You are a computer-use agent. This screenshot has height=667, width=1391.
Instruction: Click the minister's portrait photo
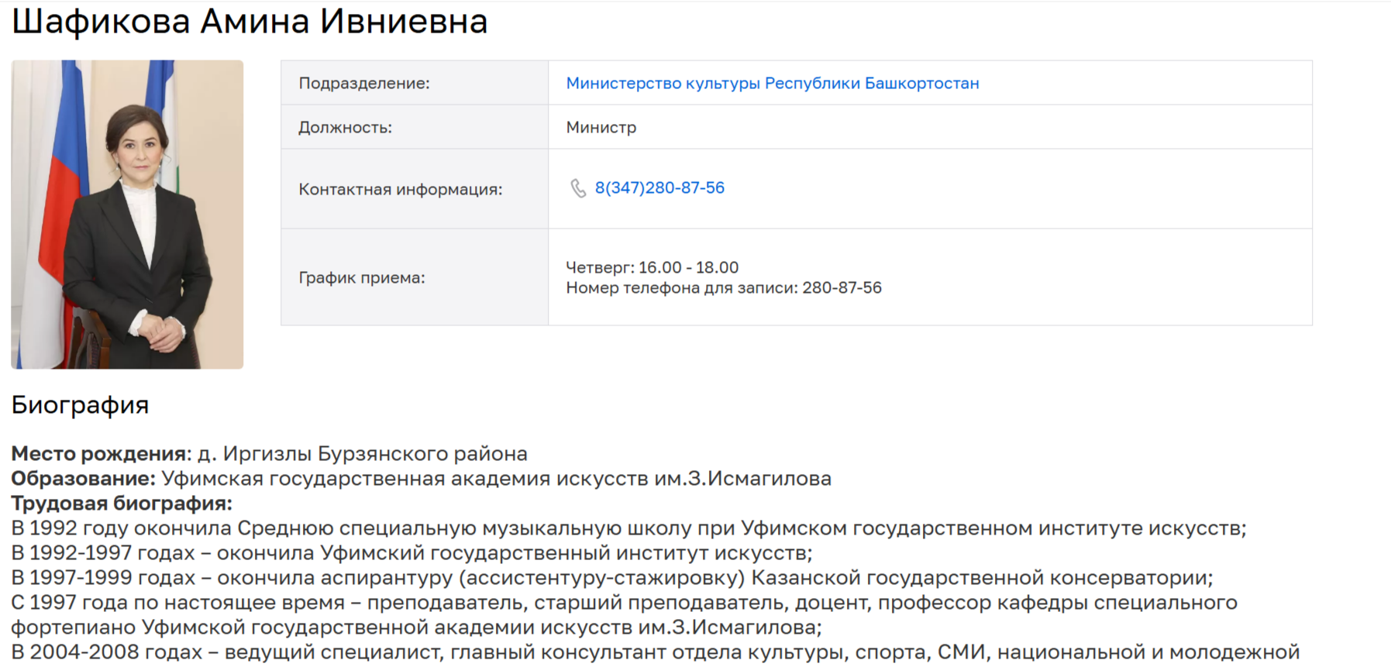(127, 215)
